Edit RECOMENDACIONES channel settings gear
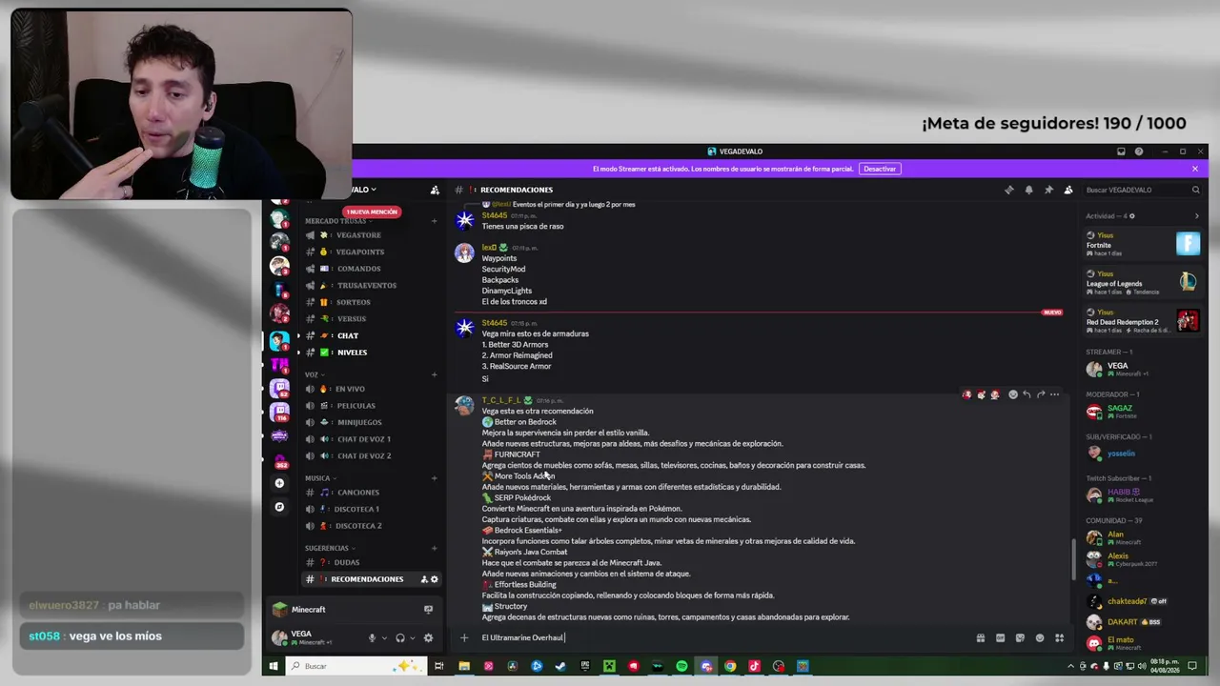Screen dimensions: 1220x686 point(435,579)
